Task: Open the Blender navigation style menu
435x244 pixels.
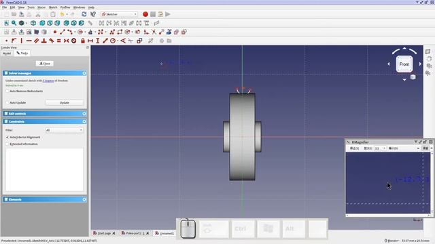Action: (x=391, y=241)
